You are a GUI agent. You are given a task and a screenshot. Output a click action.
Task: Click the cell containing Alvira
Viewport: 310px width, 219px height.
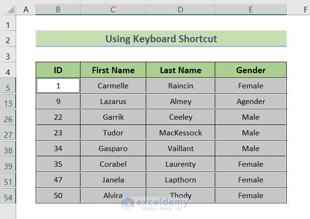tap(113, 195)
